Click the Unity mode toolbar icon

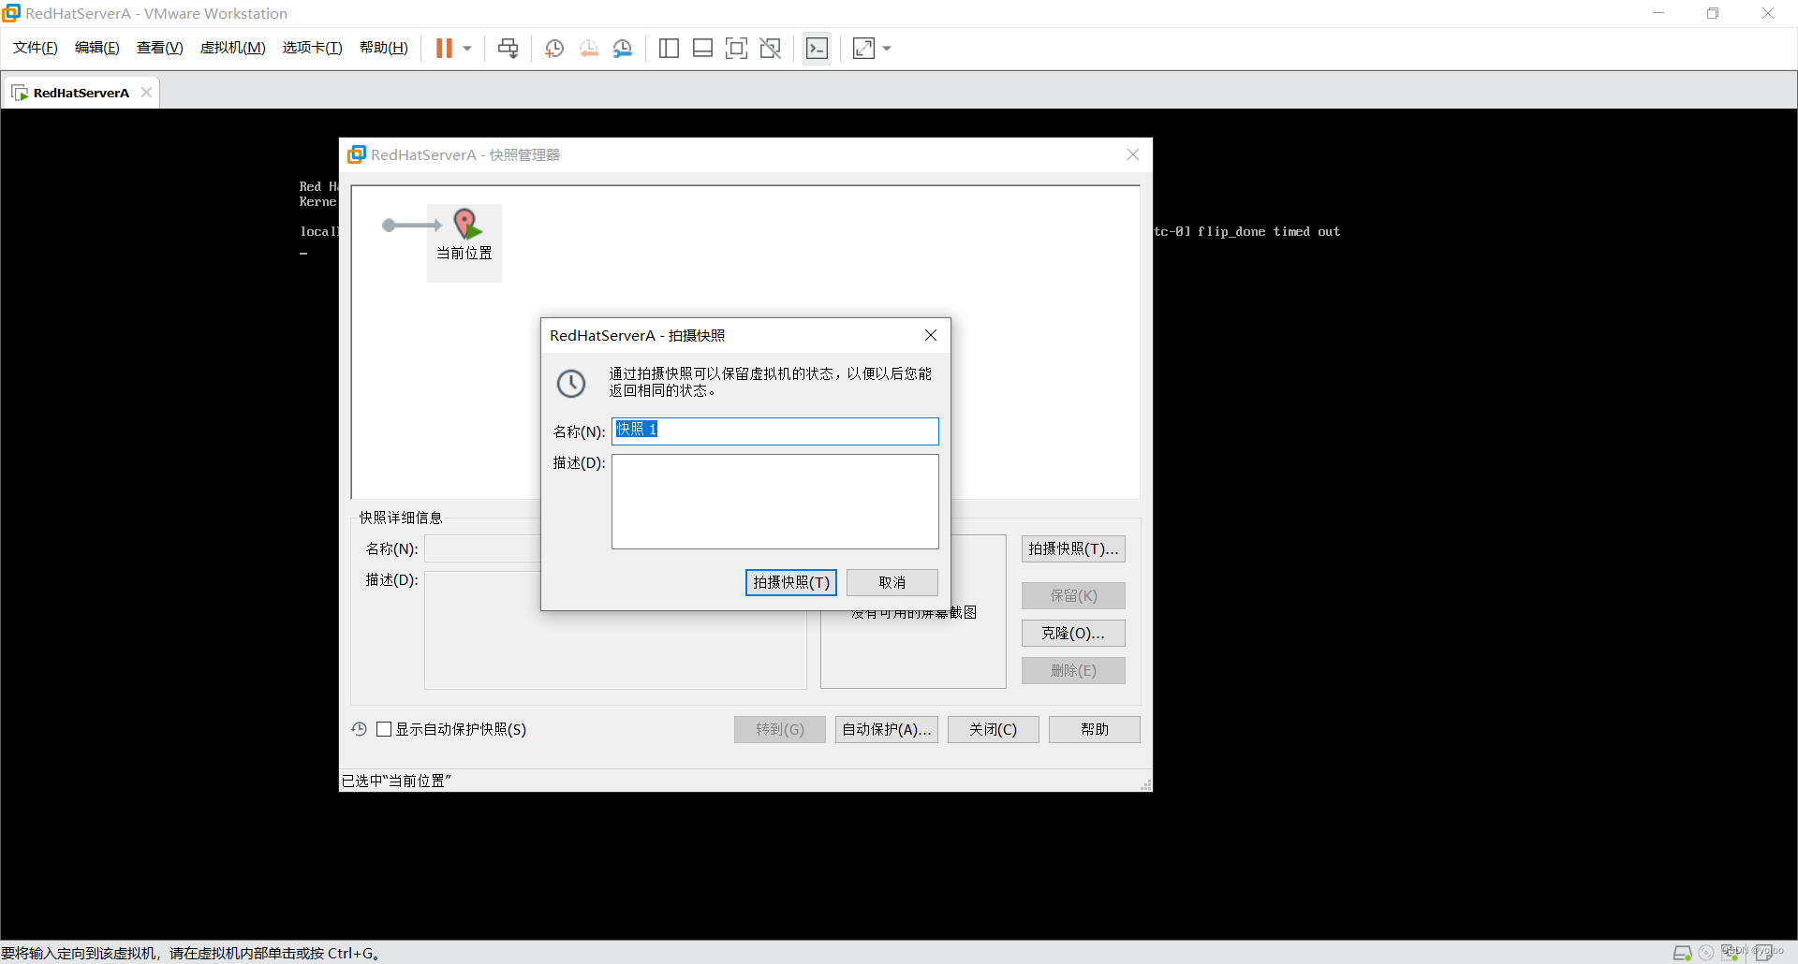click(x=770, y=49)
